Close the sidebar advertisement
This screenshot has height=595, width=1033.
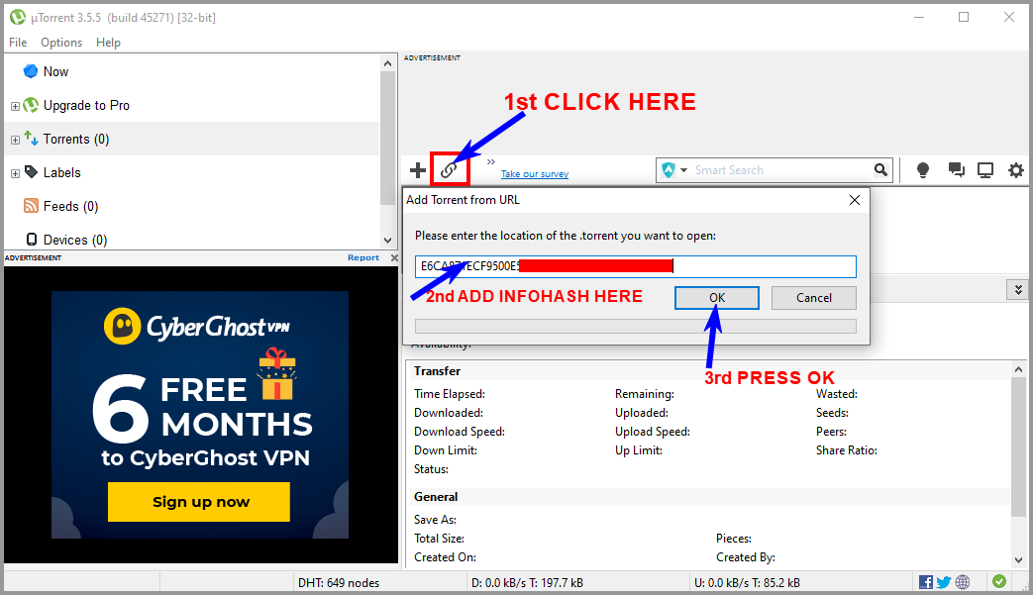(394, 257)
